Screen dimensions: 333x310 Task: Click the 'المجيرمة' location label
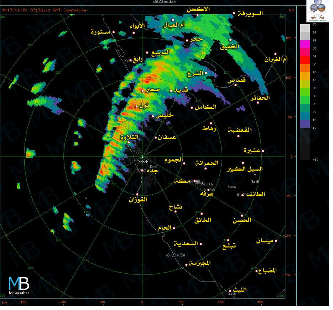click(200, 263)
